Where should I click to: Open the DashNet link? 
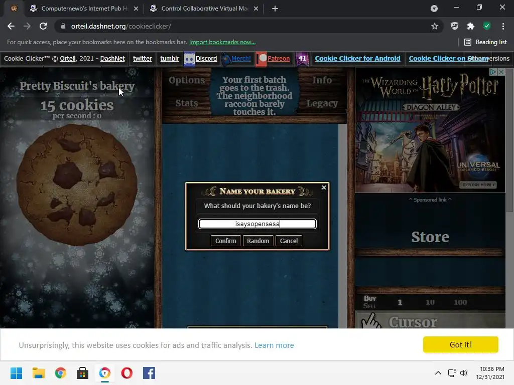[x=112, y=58]
